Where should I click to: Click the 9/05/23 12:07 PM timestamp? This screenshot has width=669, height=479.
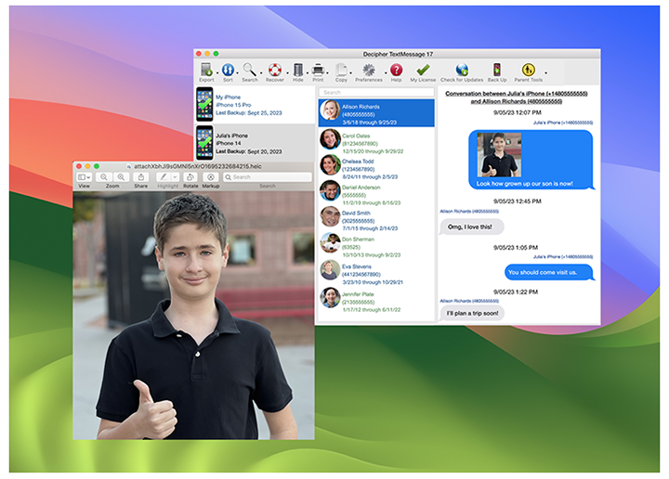pos(518,112)
